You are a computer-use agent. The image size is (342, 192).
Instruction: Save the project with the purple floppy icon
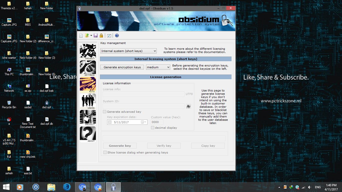[96, 35]
